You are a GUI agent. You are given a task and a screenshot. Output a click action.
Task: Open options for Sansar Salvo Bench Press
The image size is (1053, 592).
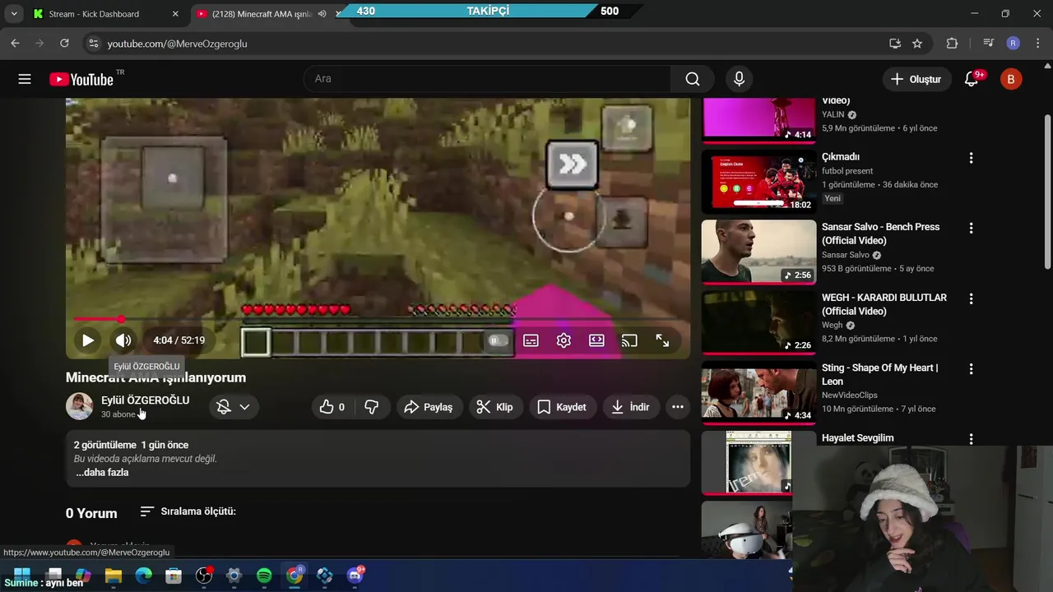(x=971, y=228)
